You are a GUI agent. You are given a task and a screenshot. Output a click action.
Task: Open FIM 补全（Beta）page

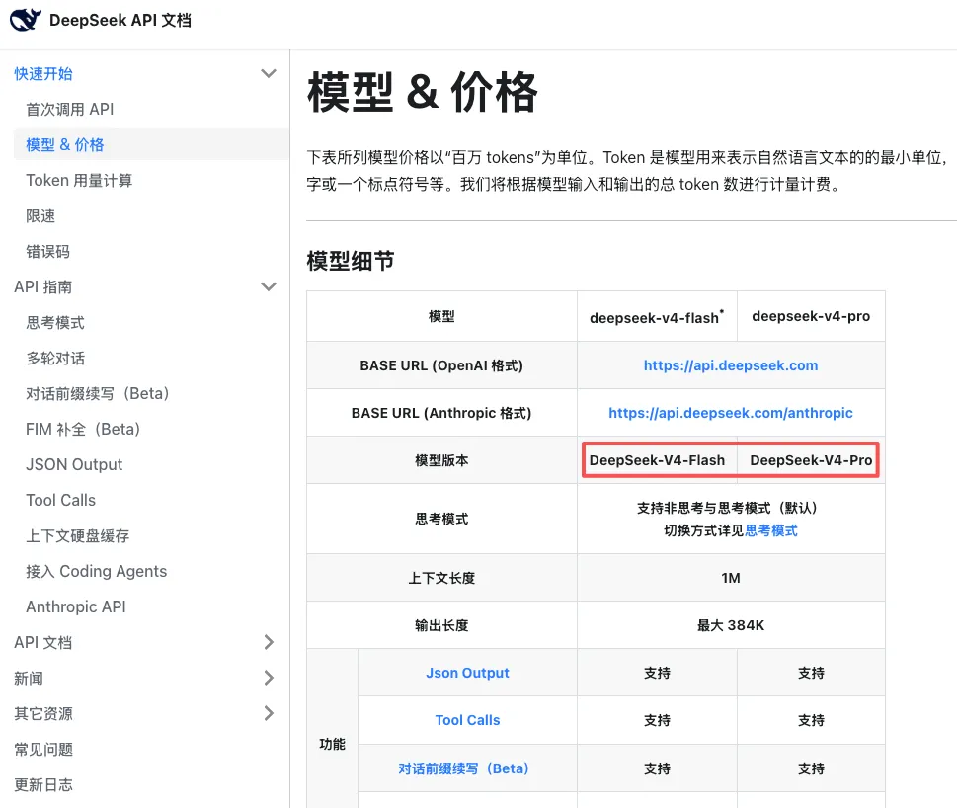pos(82,429)
